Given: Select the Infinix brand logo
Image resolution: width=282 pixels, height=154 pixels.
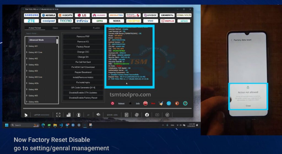Looking at the screenshot, I should (82, 21).
